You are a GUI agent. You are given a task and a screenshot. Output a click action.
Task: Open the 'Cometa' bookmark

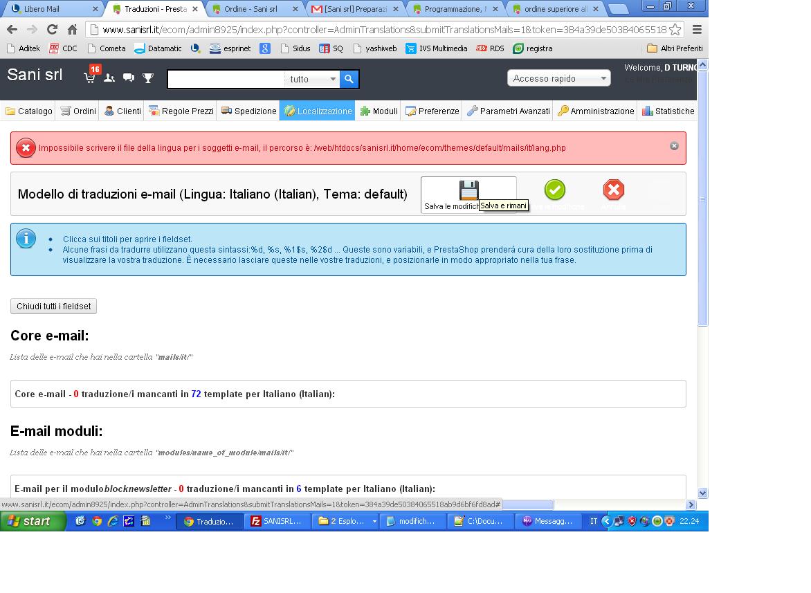click(107, 48)
